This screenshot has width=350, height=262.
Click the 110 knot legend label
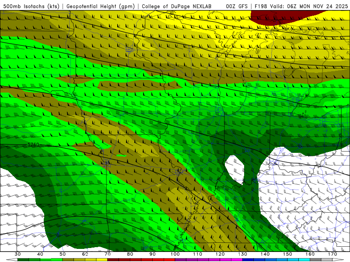[198, 254]
